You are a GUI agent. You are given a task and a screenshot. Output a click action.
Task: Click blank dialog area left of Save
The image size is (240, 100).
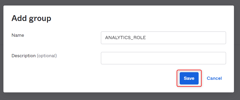[x=92, y=78]
